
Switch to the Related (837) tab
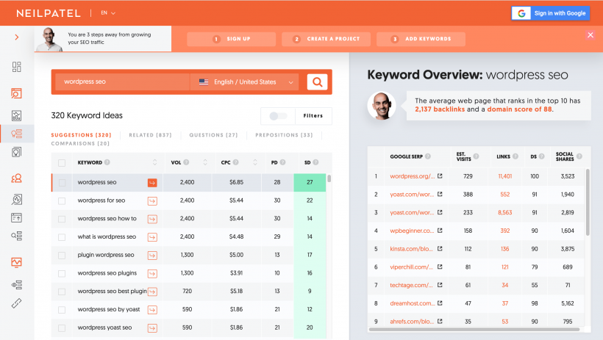point(150,135)
